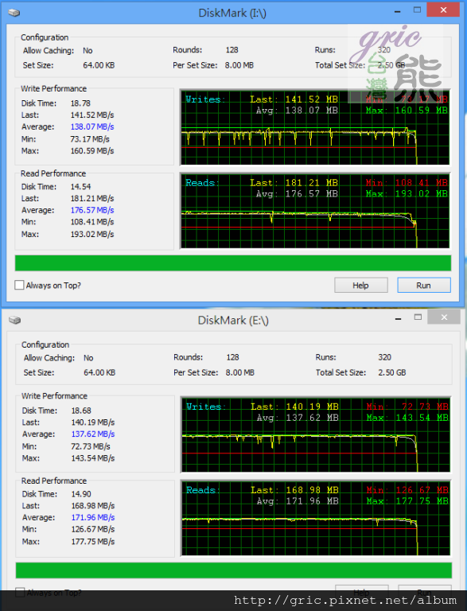Click read max 177.75 MB/s value

coord(93,542)
